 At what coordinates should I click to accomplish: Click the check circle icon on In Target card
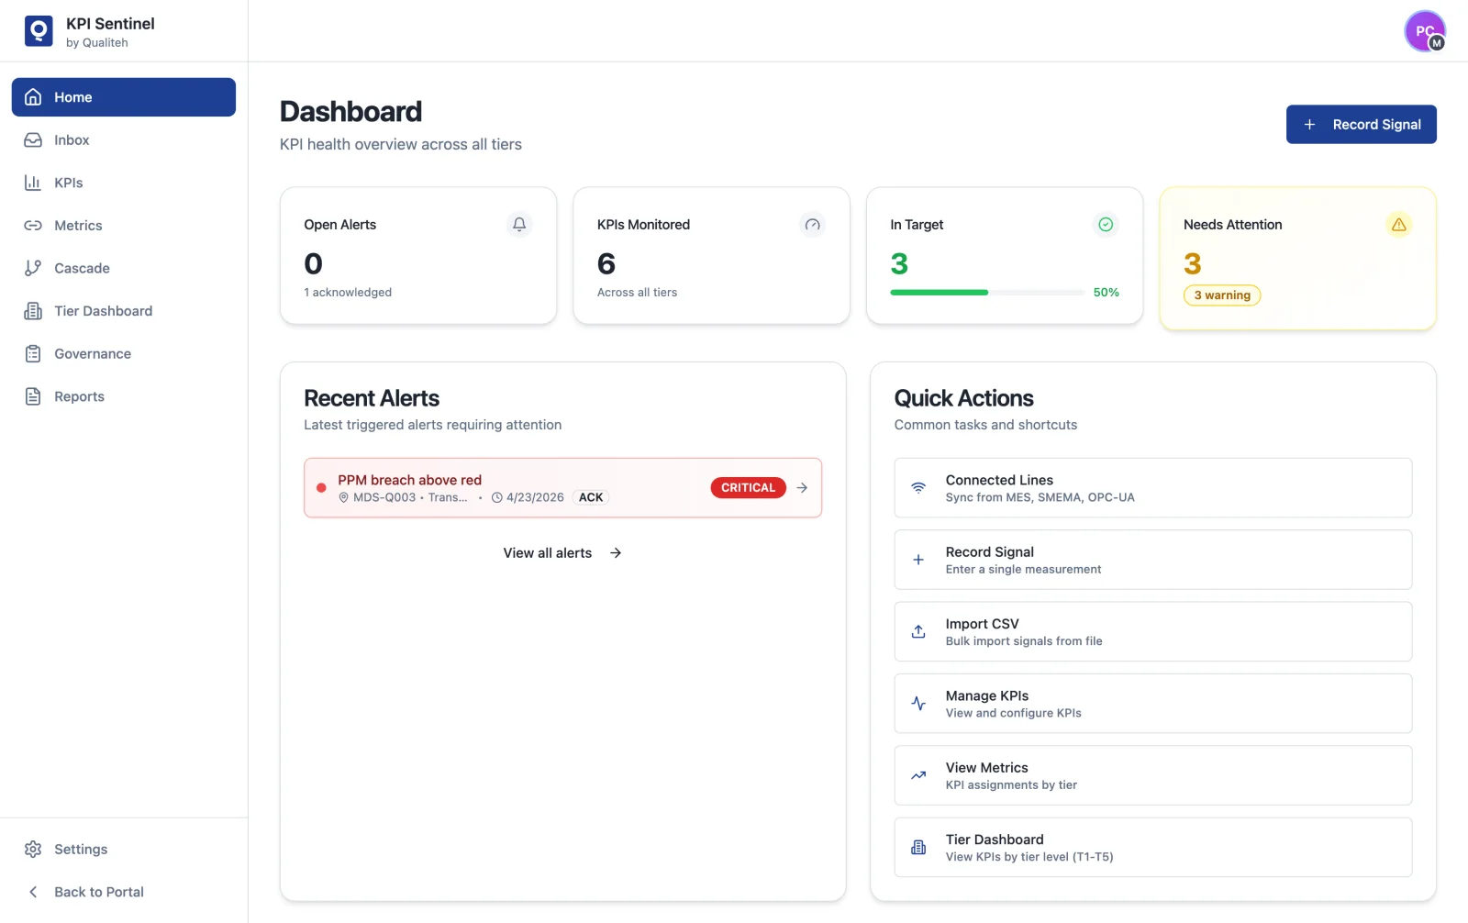[1106, 225]
